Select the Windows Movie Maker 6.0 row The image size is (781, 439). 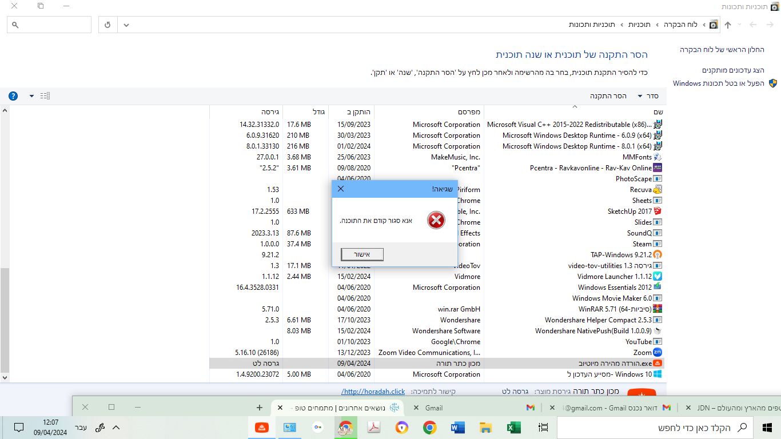pyautogui.click(x=437, y=298)
